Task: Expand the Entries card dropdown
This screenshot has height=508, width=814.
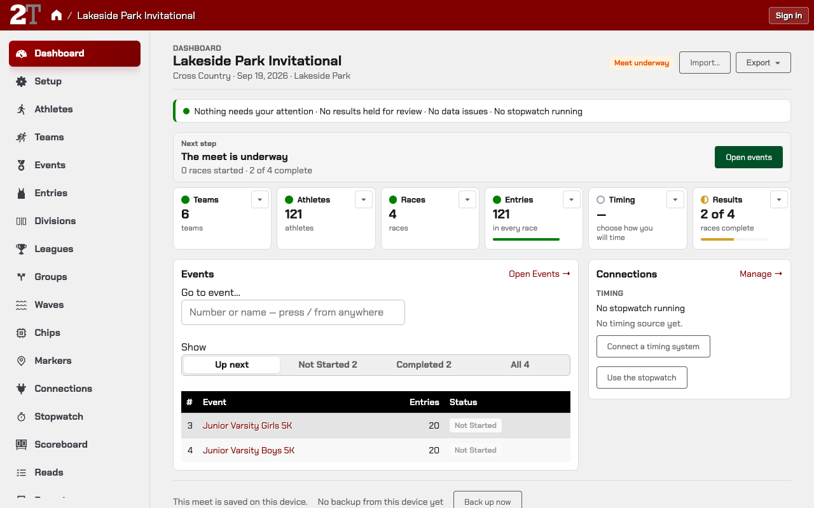Action: [571, 199]
